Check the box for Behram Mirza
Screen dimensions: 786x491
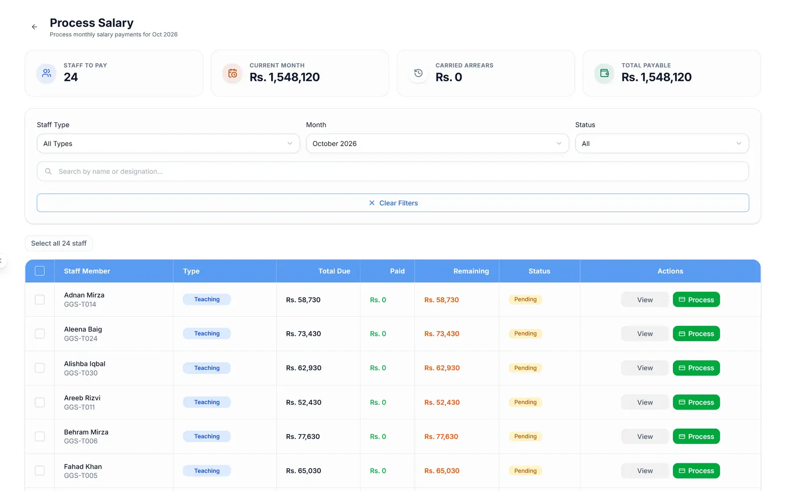(x=40, y=436)
